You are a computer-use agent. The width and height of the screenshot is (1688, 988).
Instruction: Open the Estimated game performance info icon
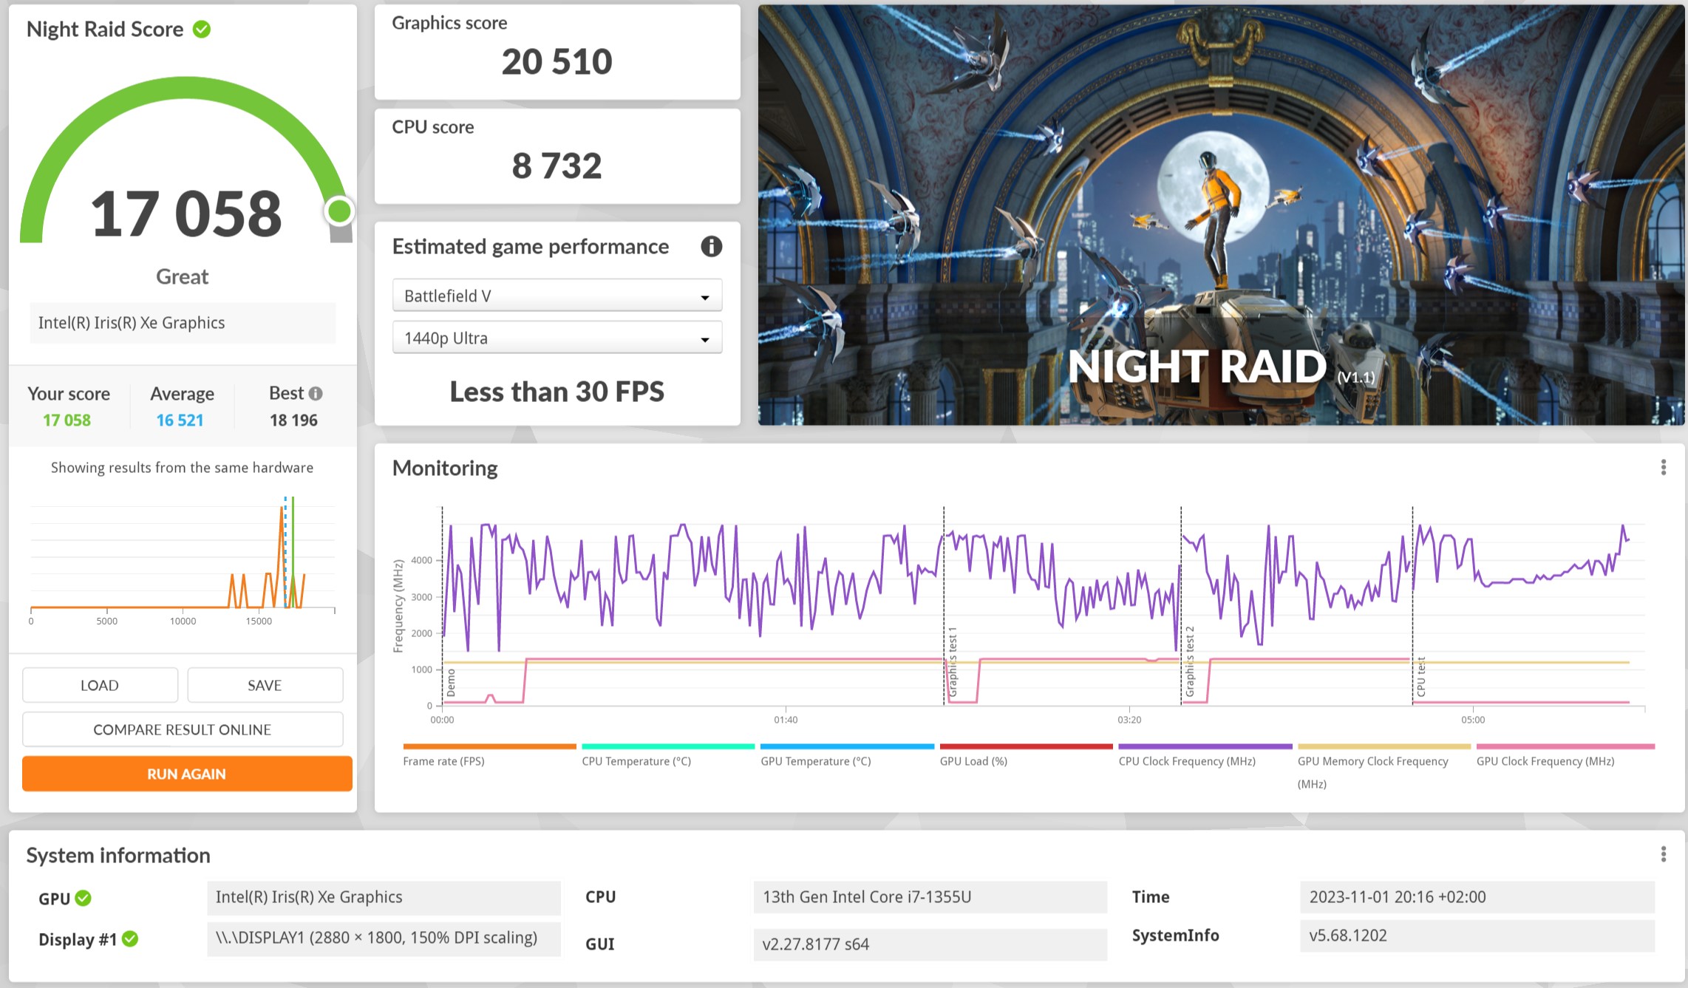coord(711,247)
